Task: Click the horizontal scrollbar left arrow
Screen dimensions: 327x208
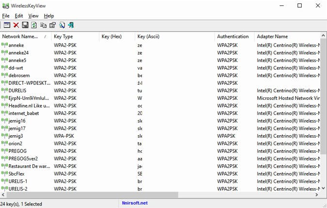Action: [x=3, y=194]
